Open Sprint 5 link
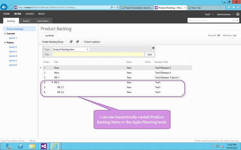The width and height of the screenshot is (241, 150). click(13, 60)
